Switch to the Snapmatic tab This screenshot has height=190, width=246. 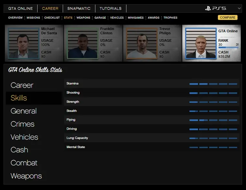tap(79, 8)
